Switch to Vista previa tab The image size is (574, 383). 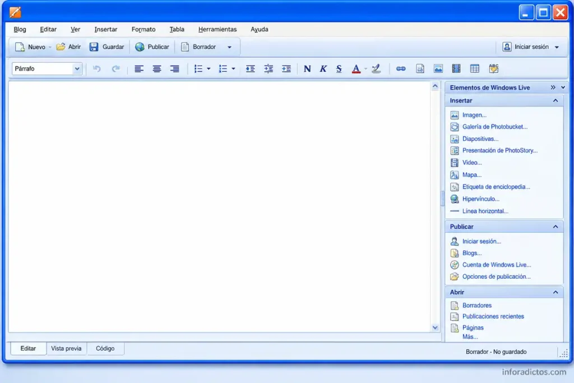[x=66, y=348]
